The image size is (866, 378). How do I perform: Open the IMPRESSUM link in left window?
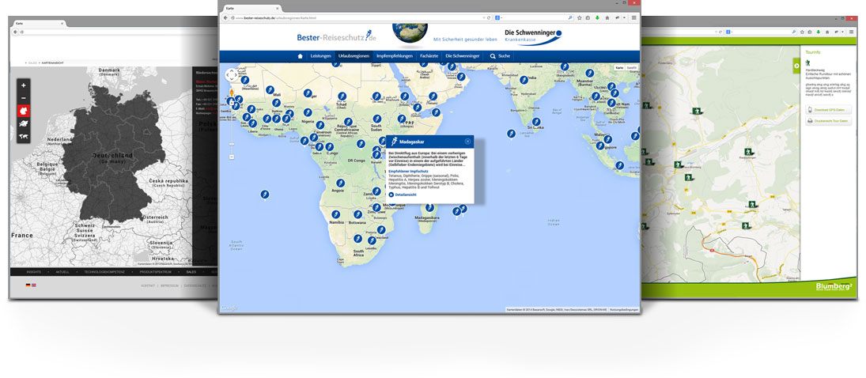tap(170, 285)
